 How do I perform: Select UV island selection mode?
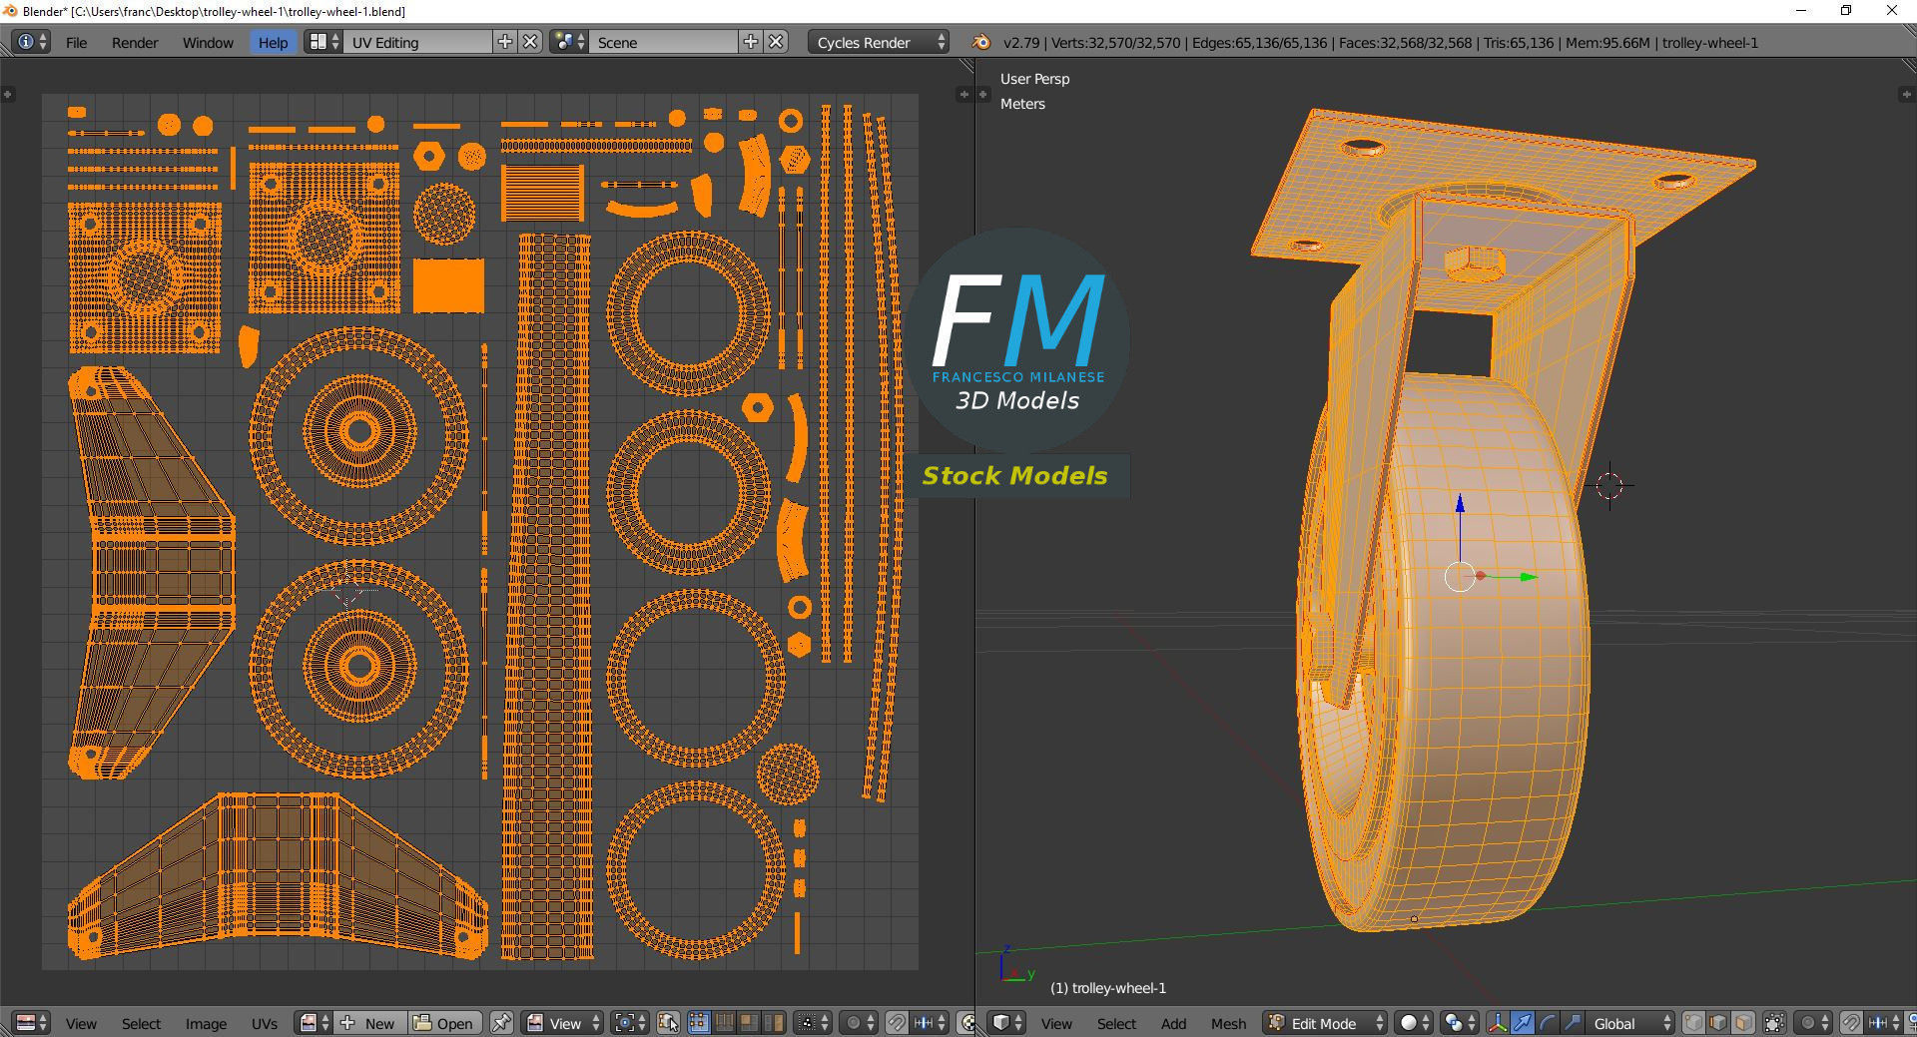774,1023
